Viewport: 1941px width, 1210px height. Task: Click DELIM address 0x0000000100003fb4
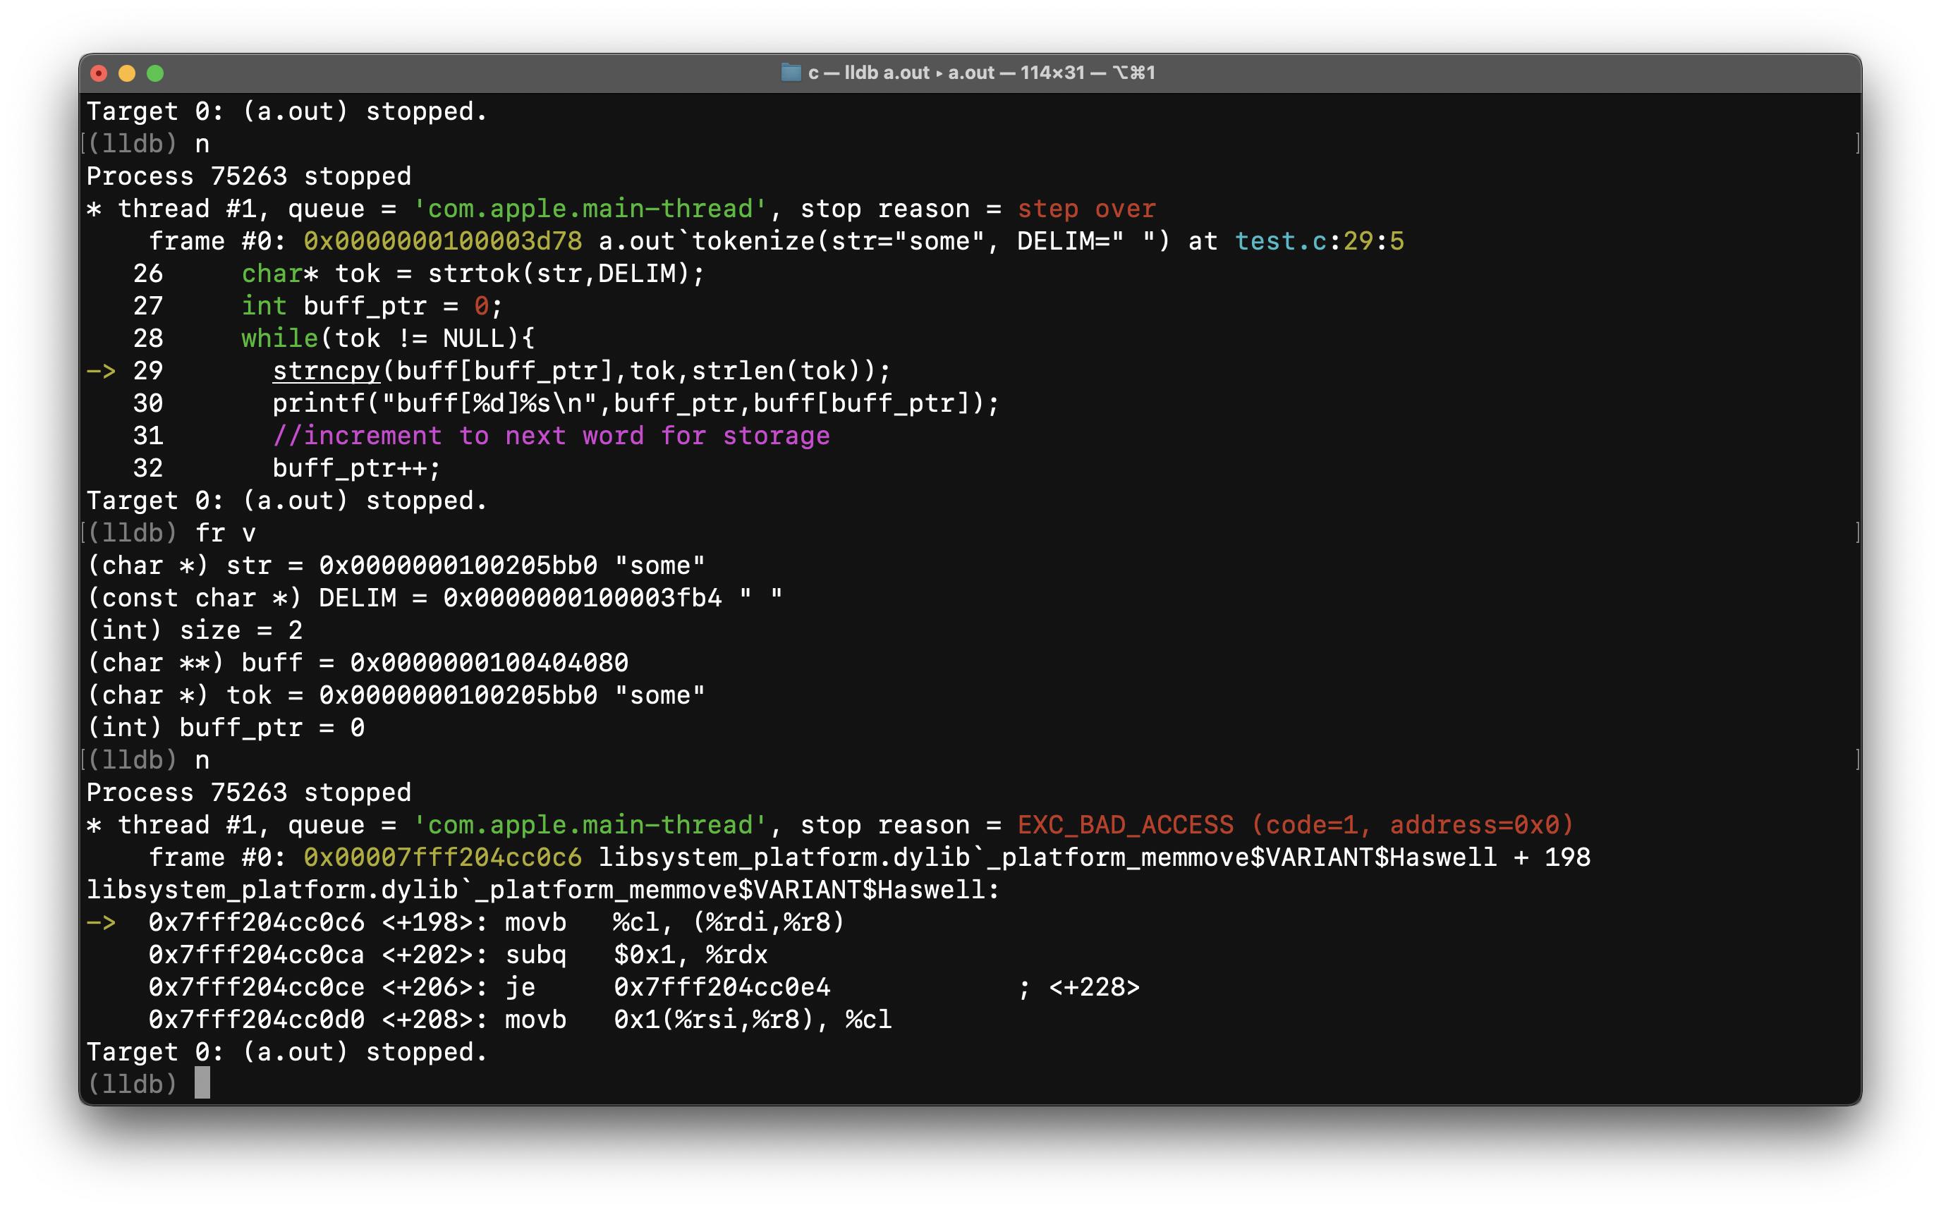point(583,598)
